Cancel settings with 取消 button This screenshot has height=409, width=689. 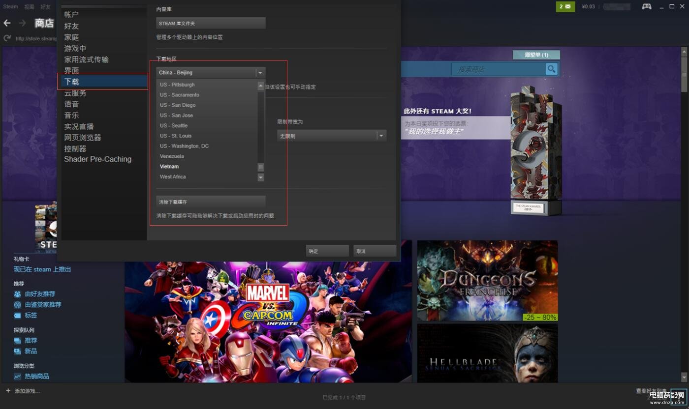375,251
